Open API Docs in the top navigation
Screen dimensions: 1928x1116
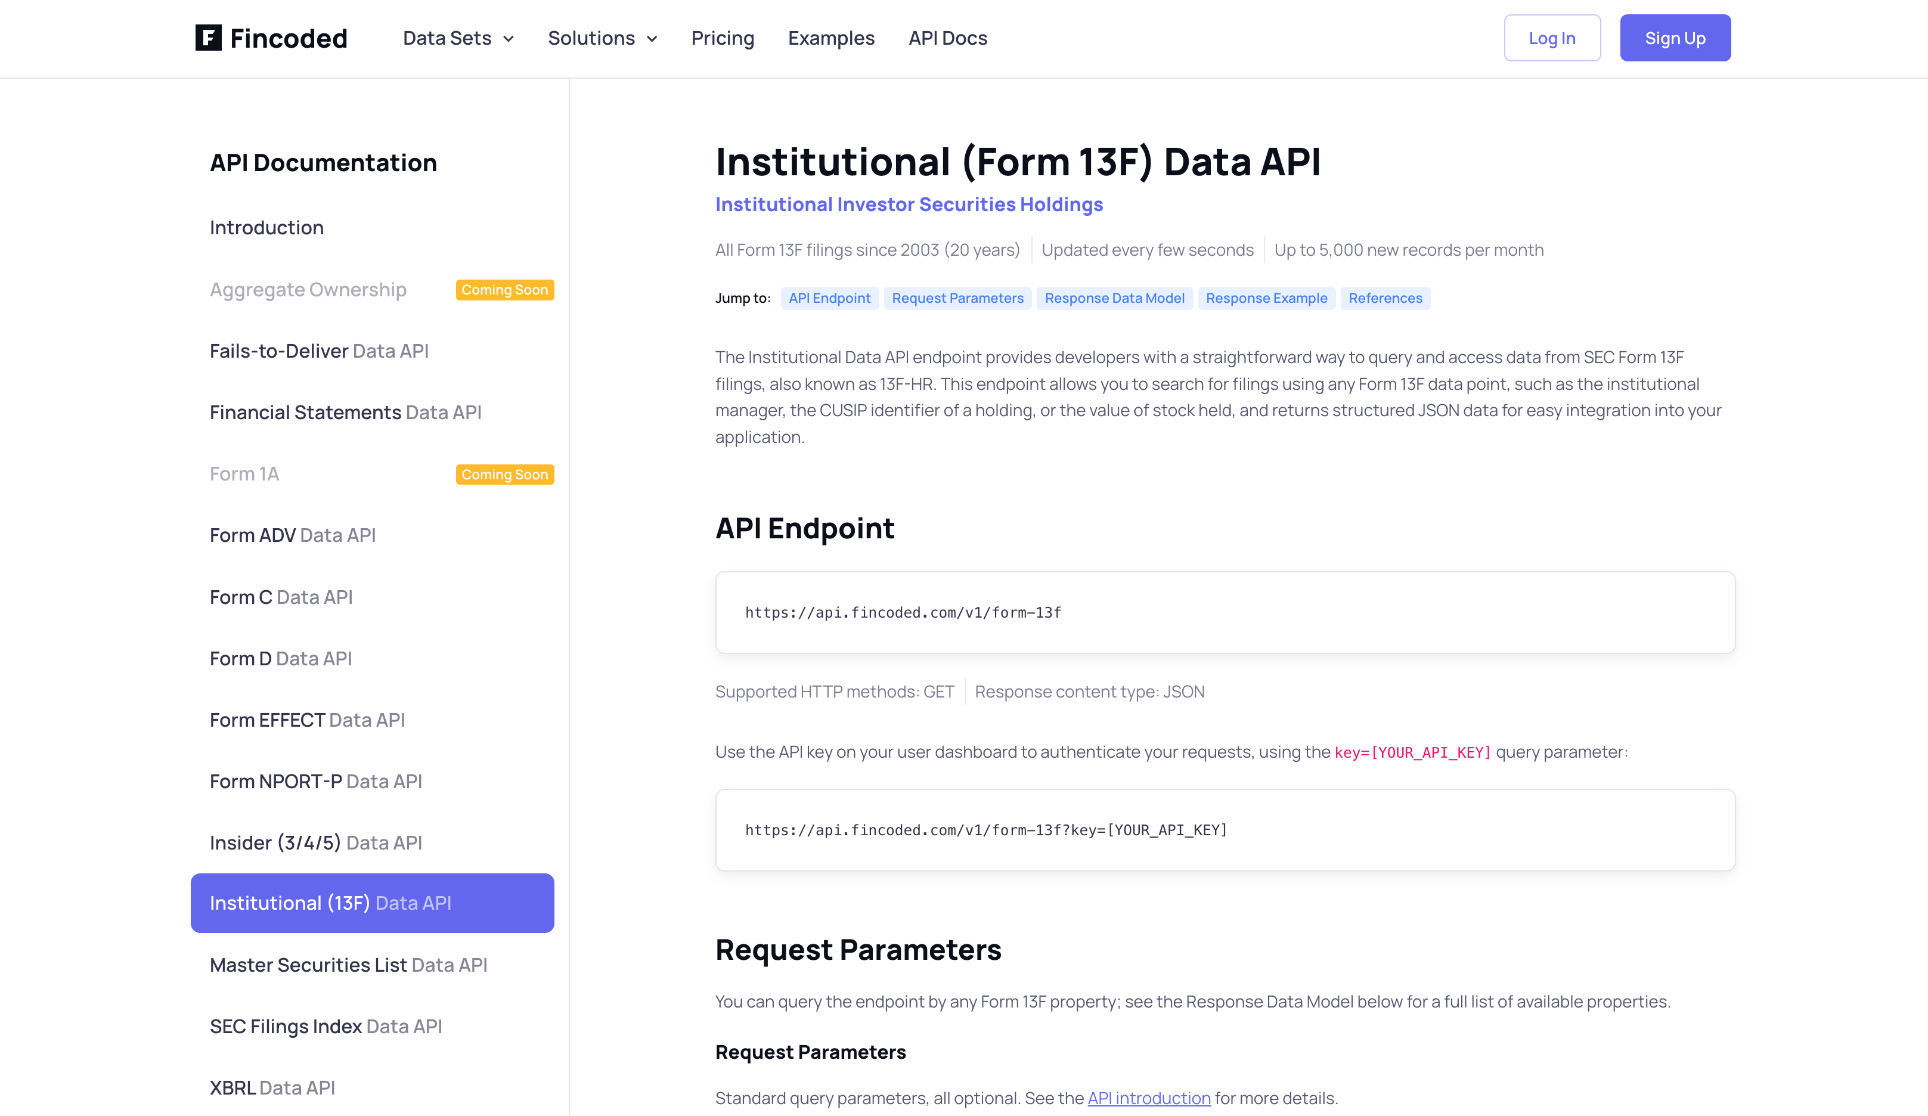click(x=947, y=38)
